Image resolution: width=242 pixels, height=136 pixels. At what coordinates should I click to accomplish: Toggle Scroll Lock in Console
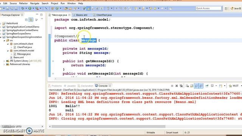tap(192, 86)
